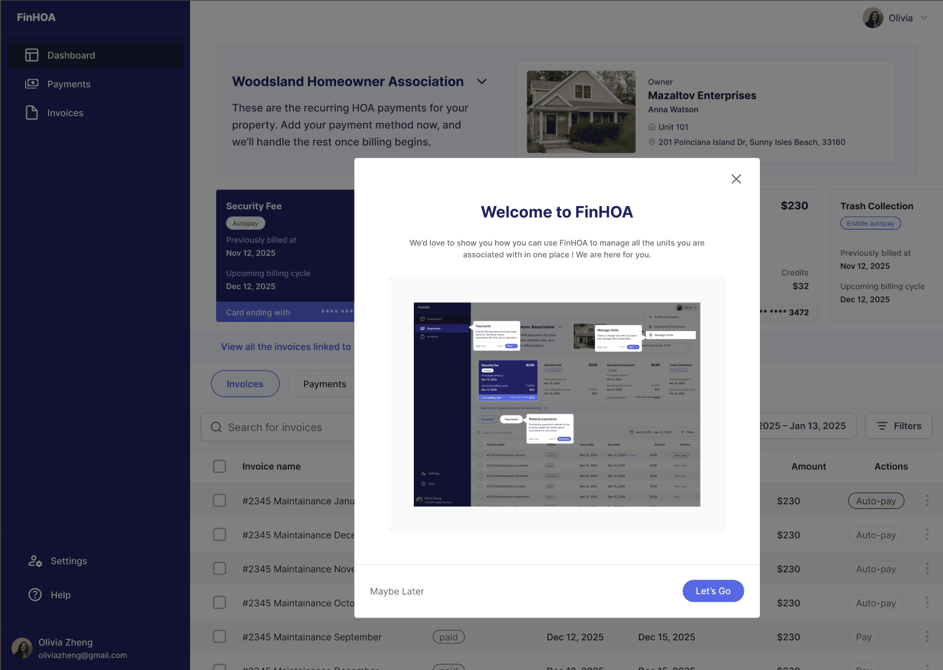
Task: Click the FinHOA logo
Action: coord(36,17)
